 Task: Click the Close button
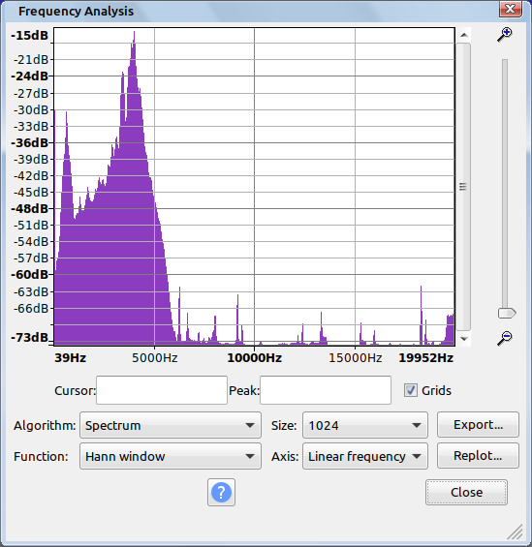point(466,492)
